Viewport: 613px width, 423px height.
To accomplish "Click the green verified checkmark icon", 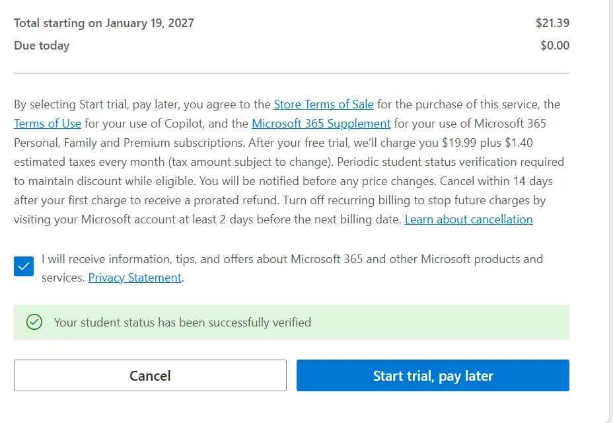I will 34,322.
